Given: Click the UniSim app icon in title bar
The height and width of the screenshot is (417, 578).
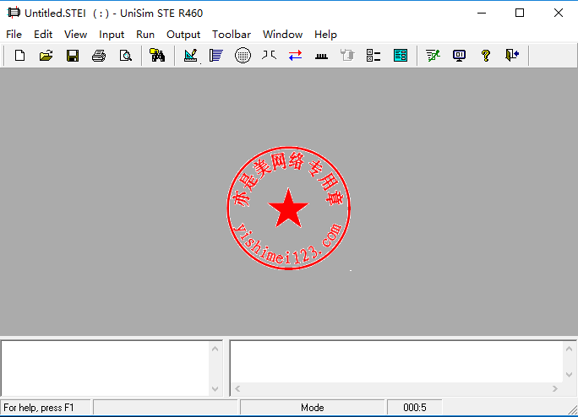Looking at the screenshot, I should 14,13.
